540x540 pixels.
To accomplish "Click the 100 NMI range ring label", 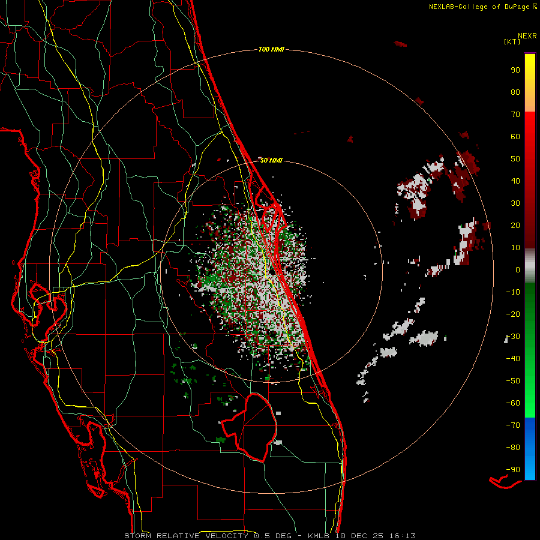I will coord(271,50).
